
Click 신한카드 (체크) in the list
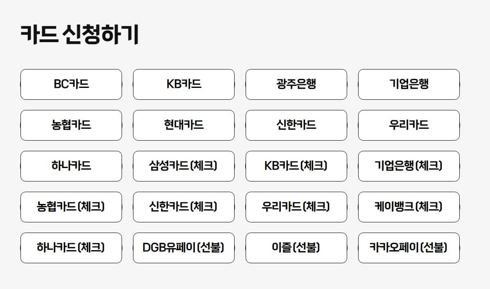183,207
